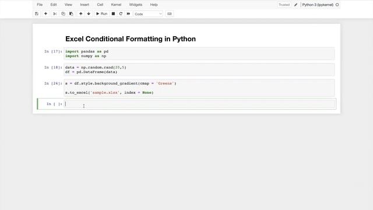Open the Cell menu
This screenshot has width=373, height=210.
pos(100,5)
